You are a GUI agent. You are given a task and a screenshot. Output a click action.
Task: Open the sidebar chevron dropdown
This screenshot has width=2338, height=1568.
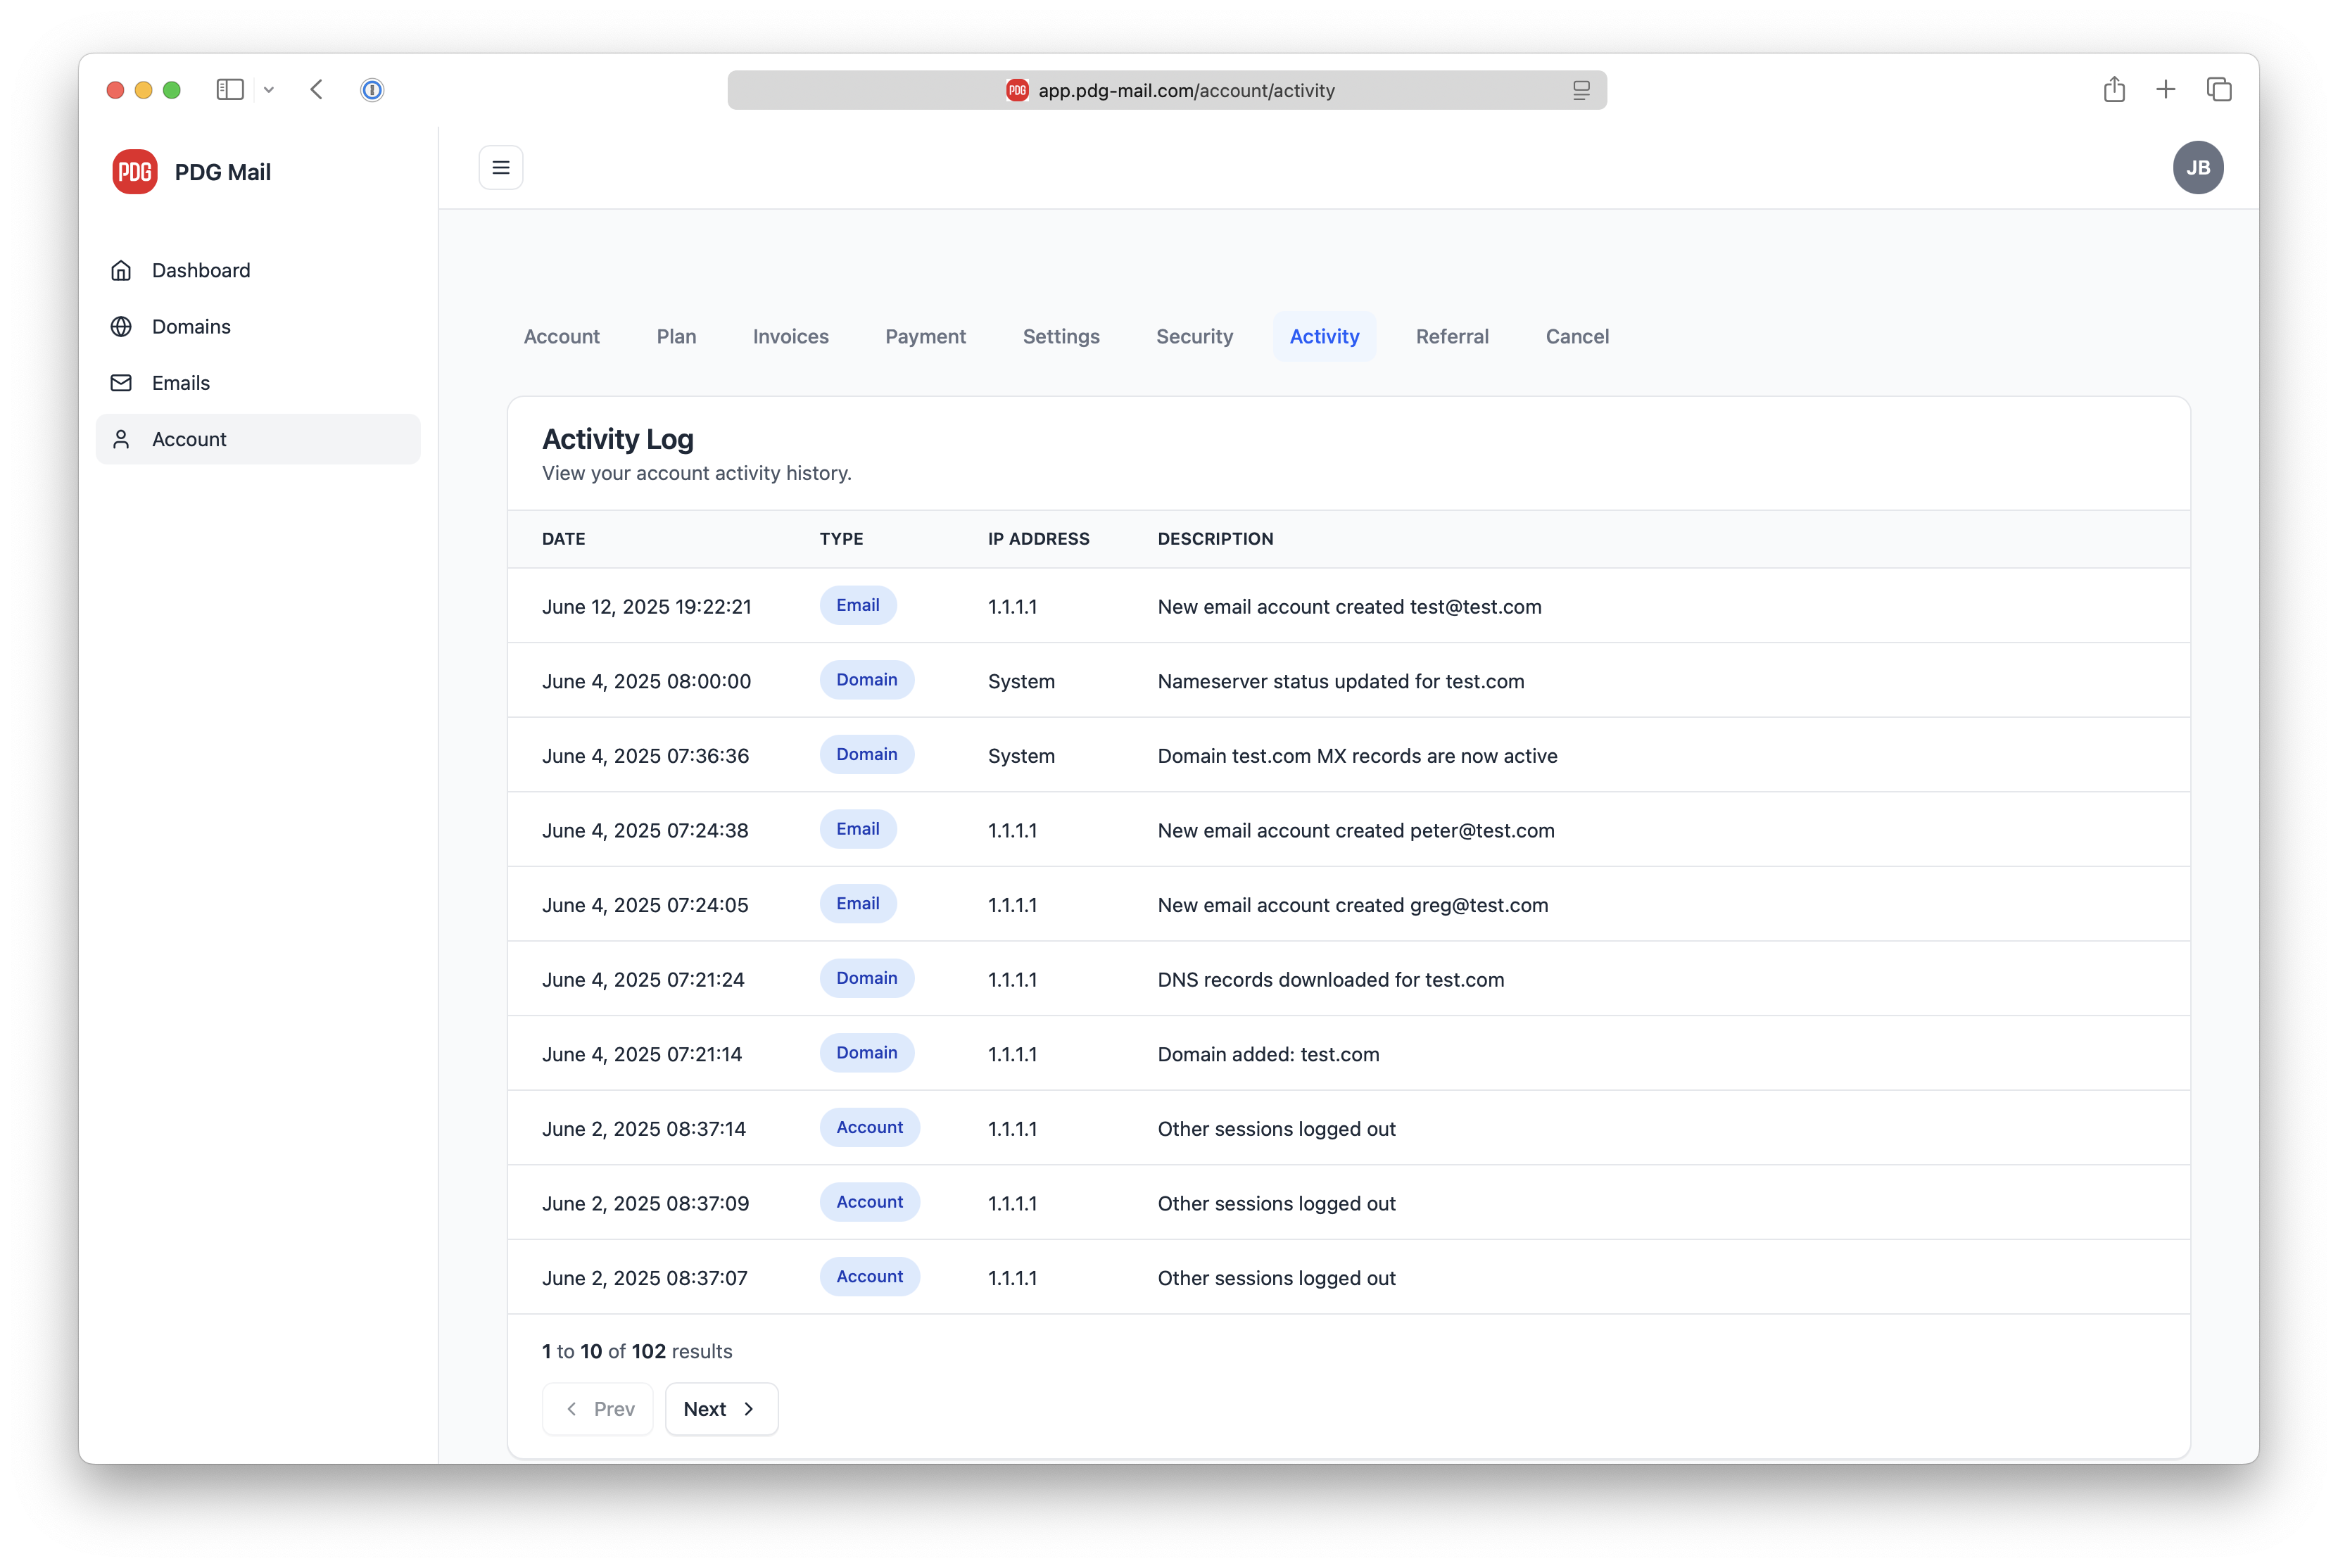269,89
